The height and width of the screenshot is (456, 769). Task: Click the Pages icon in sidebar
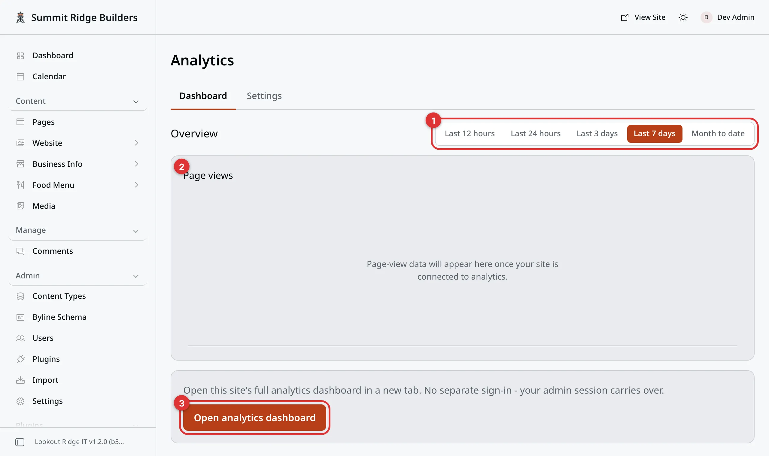tap(20, 122)
